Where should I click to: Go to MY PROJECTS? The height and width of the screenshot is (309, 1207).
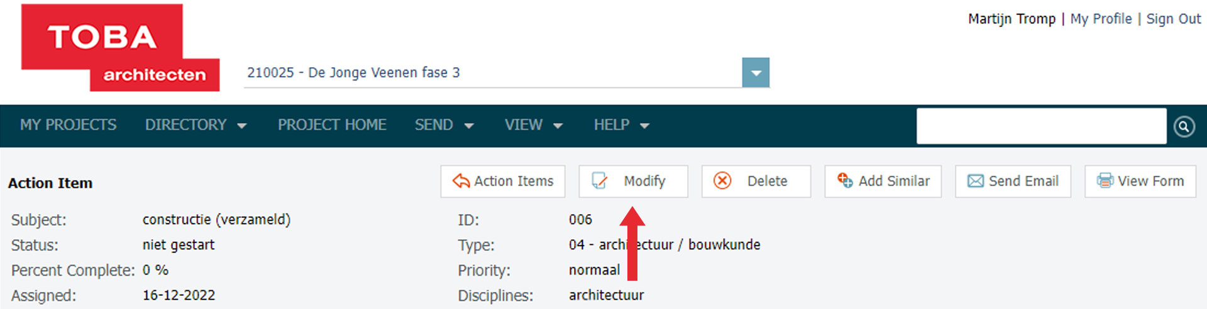[68, 125]
